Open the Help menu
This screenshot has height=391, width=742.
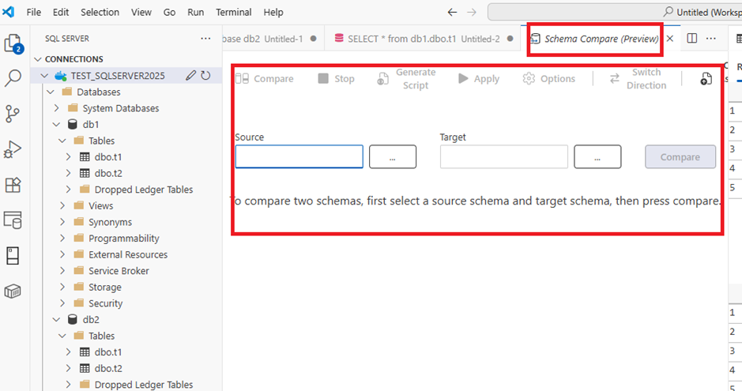tap(273, 13)
